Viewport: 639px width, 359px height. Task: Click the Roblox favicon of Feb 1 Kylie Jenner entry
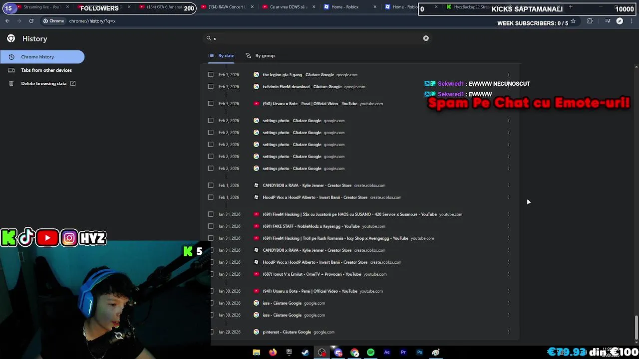256,185
